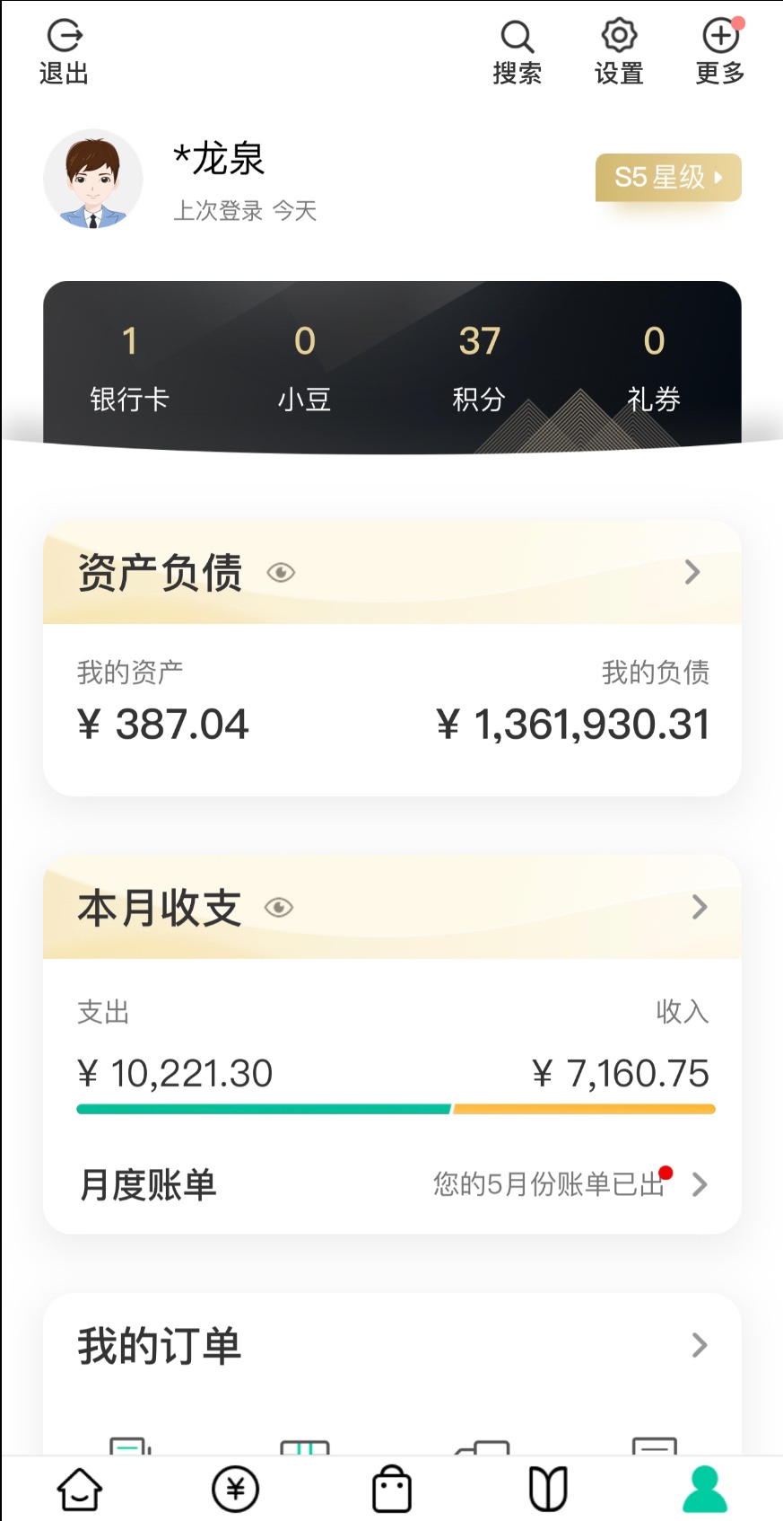Expand 资产负债 details chevron
The image size is (783, 1521).
(x=692, y=572)
